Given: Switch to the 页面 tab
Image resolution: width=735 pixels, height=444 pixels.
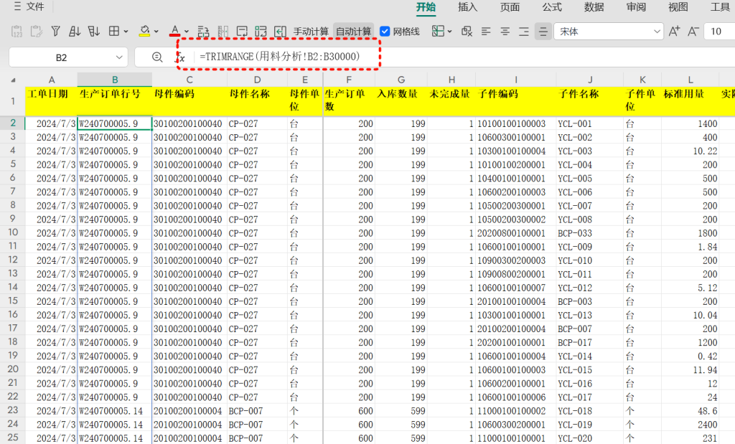Looking at the screenshot, I should (510, 7).
